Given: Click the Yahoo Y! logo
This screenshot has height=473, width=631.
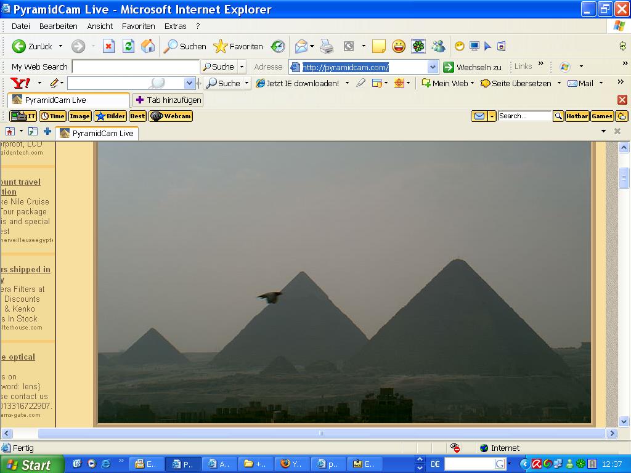Looking at the screenshot, I should (x=20, y=83).
